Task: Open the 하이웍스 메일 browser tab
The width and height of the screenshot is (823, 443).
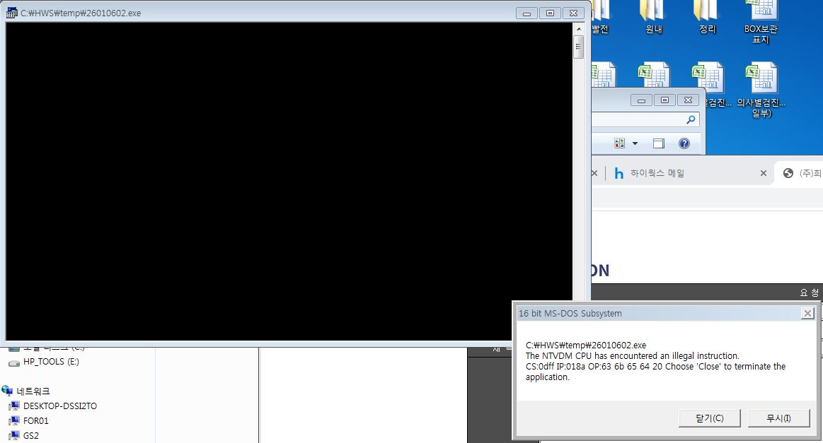Action: 657,173
